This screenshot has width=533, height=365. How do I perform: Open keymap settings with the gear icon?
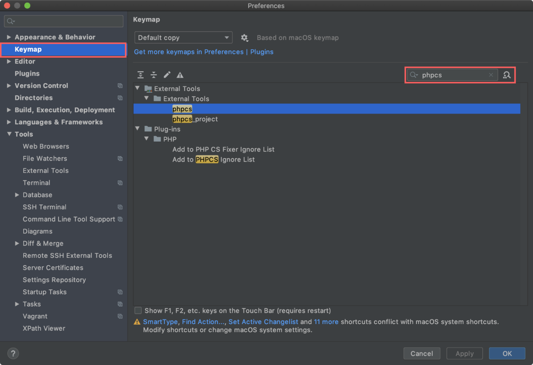click(x=245, y=37)
